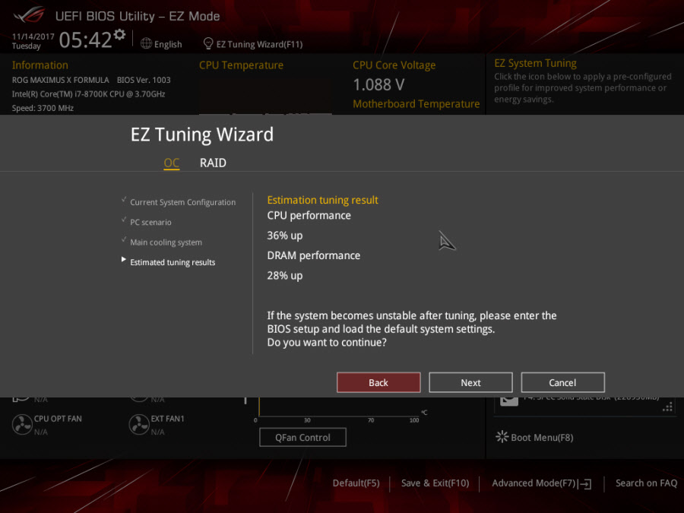Select the OC tab
Viewport: 684px width, 513px height.
[172, 163]
